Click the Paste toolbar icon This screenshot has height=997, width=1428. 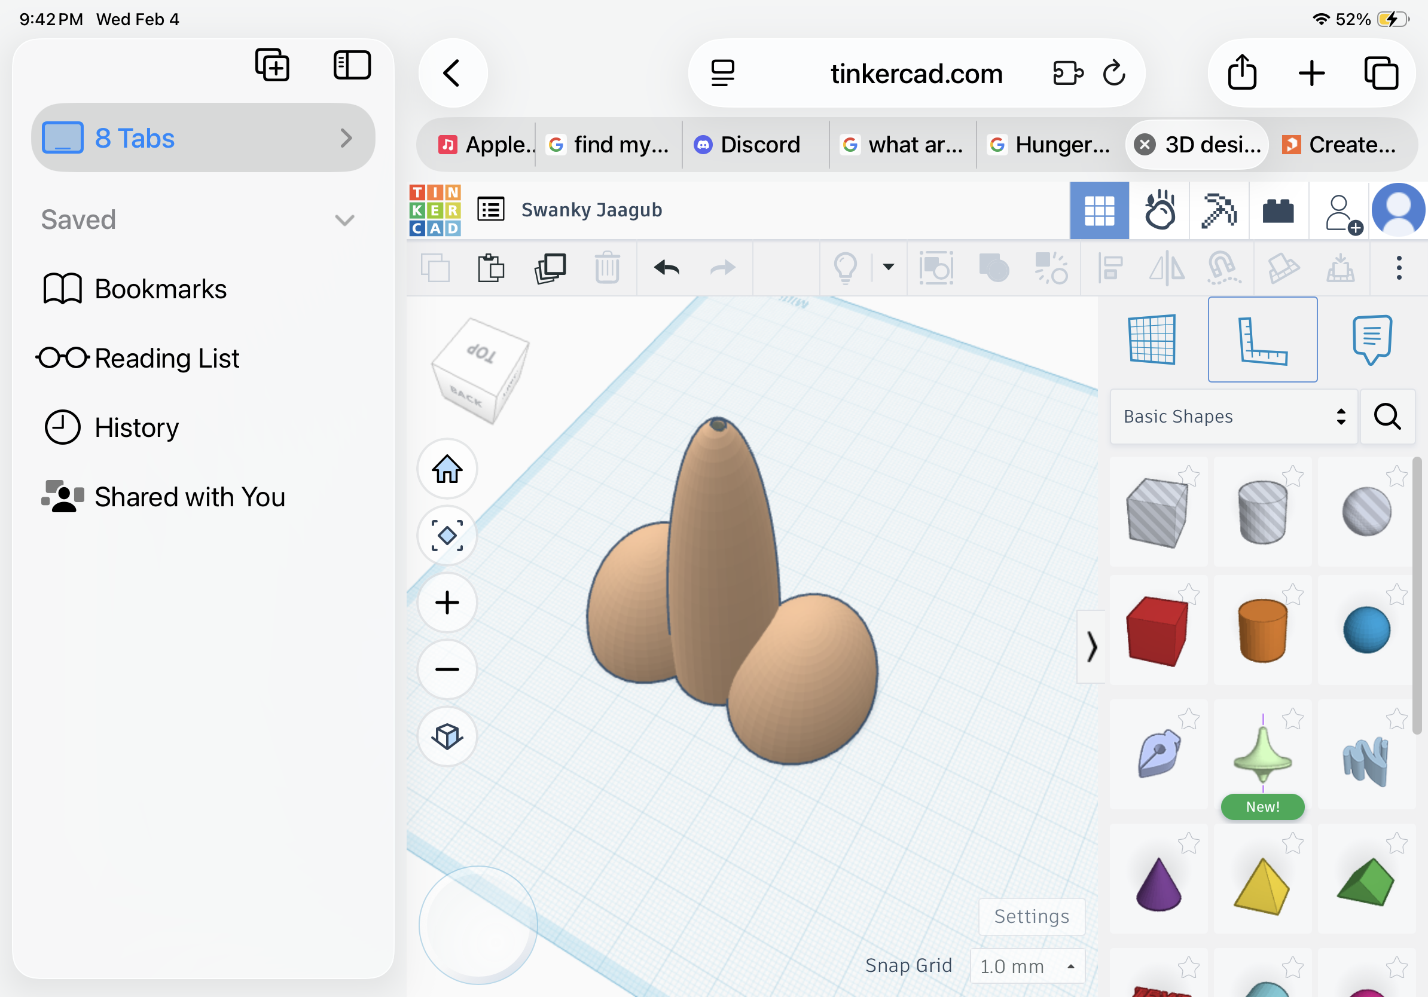(x=491, y=268)
